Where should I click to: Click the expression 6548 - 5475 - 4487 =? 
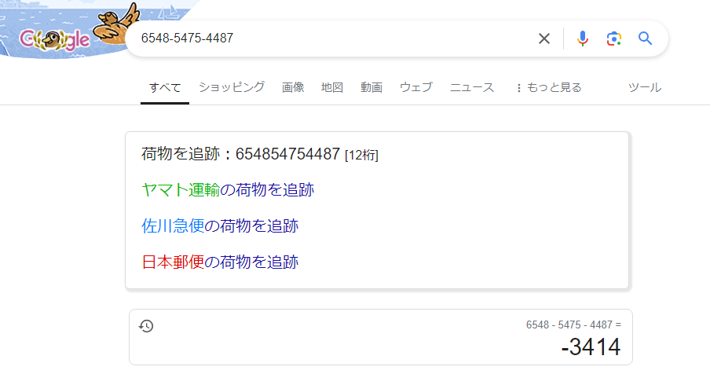pos(573,324)
